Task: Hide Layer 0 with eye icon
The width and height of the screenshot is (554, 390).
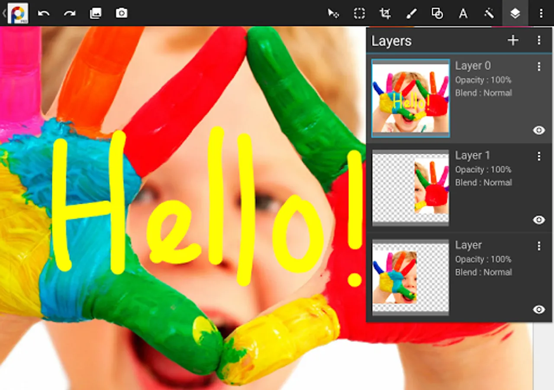Action: tap(539, 130)
